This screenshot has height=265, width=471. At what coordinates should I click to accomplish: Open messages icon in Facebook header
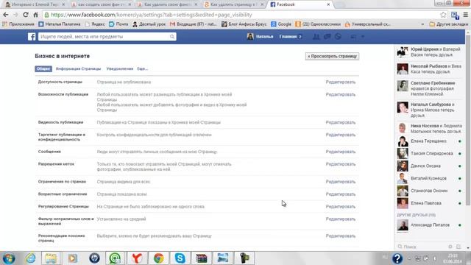point(327,37)
